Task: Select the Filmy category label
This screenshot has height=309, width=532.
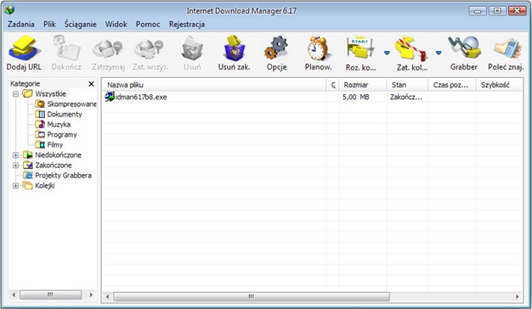Action: 55,145
